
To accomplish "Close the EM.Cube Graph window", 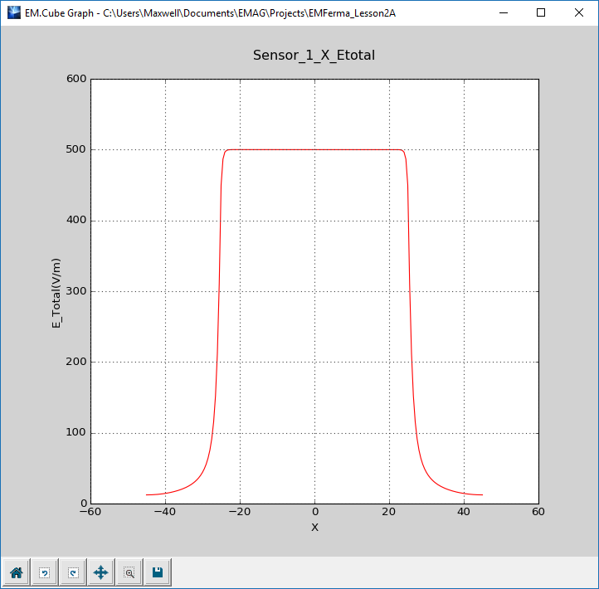I will (579, 13).
